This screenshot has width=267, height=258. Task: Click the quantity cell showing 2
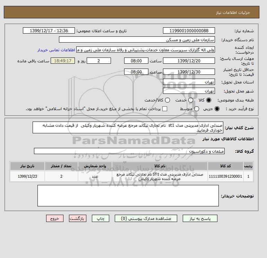tap(61, 176)
